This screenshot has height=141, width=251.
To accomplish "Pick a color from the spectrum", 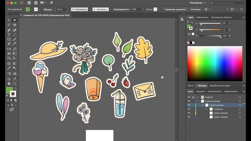I will pyautogui.click(x=215, y=63).
